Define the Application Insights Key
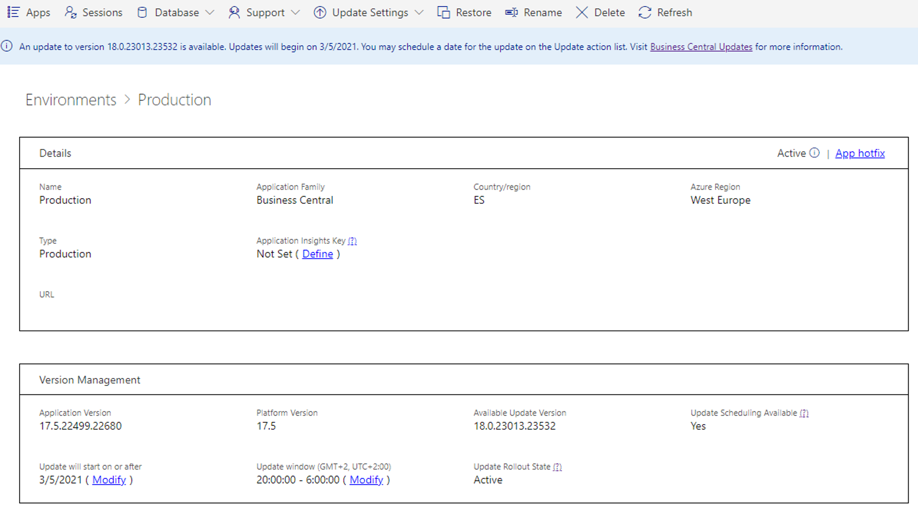 pyautogui.click(x=317, y=254)
